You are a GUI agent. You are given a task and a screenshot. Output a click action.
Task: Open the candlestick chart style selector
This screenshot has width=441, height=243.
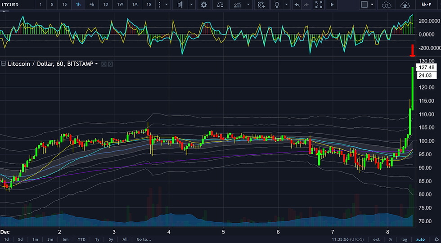(180, 4)
